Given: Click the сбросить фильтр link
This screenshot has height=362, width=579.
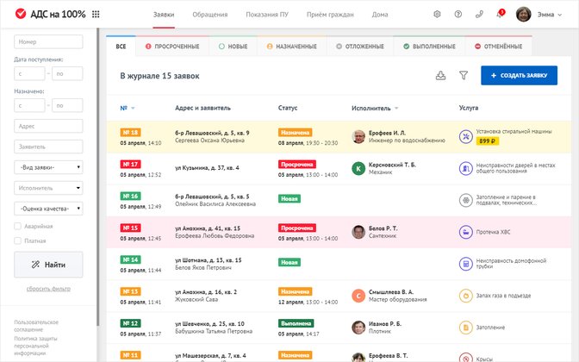Looking at the screenshot, I should pyautogui.click(x=48, y=288).
